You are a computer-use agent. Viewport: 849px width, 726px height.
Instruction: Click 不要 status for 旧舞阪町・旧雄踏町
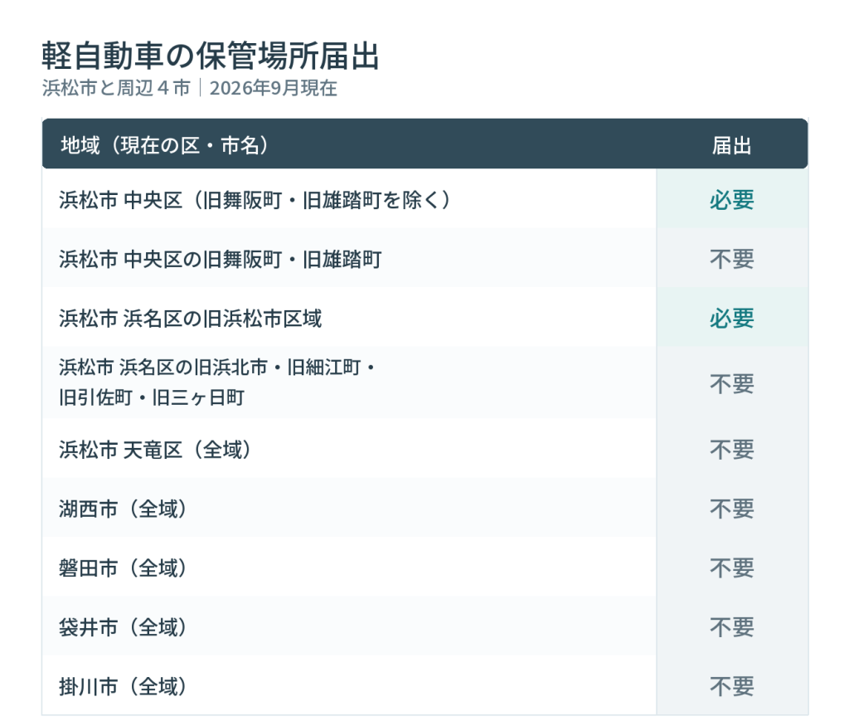731,259
